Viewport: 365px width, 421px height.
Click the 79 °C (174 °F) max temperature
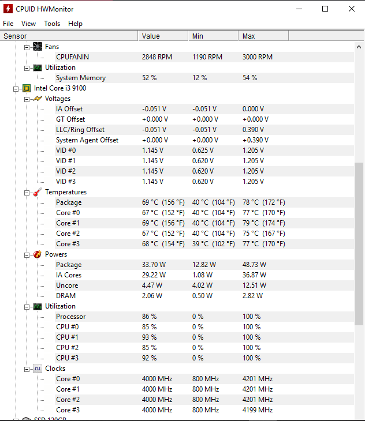coord(264,223)
